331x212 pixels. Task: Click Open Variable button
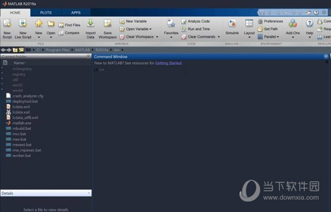click(x=134, y=29)
